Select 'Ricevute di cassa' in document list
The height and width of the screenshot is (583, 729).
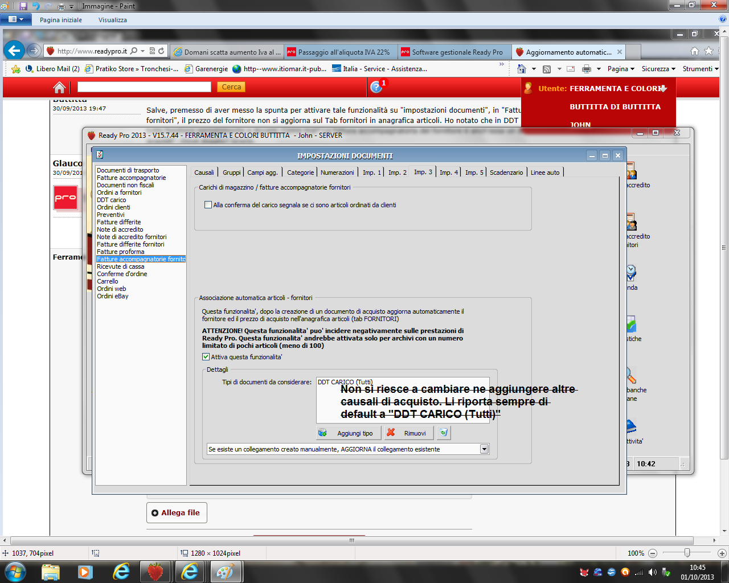(x=121, y=266)
